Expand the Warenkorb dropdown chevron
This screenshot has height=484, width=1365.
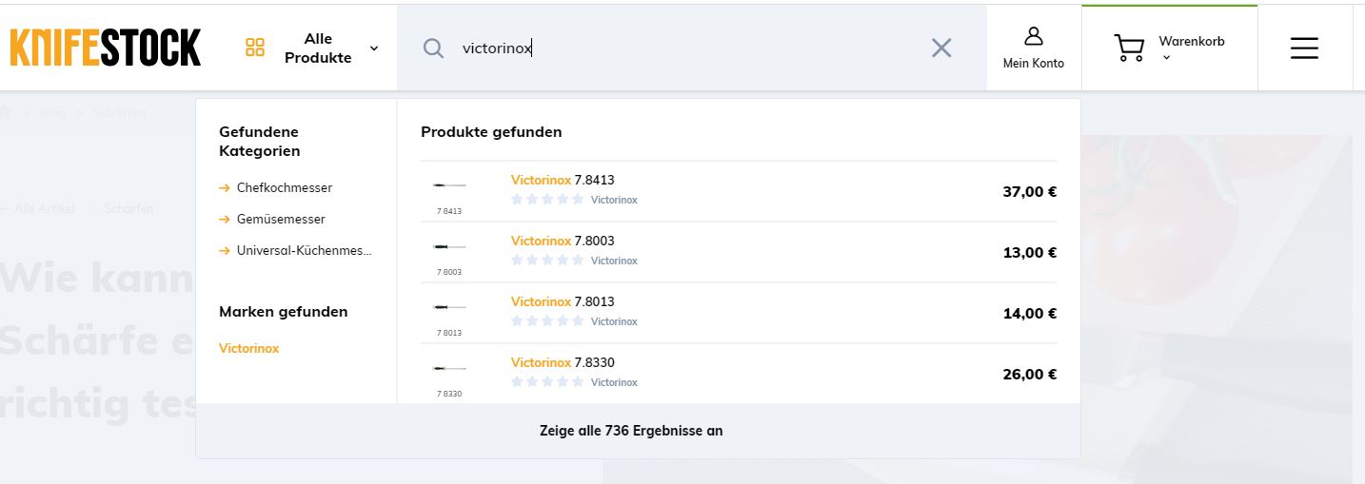(x=1165, y=58)
